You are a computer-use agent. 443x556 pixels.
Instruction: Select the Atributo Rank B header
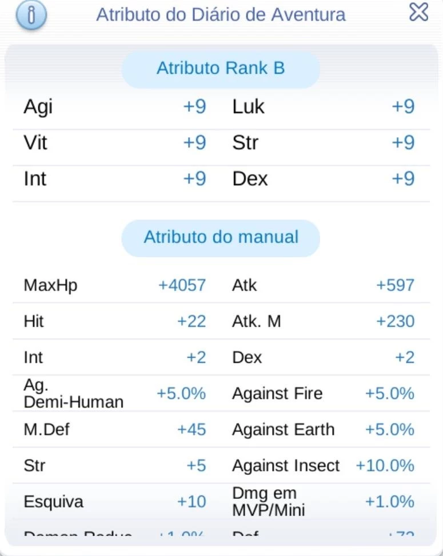pos(221,69)
